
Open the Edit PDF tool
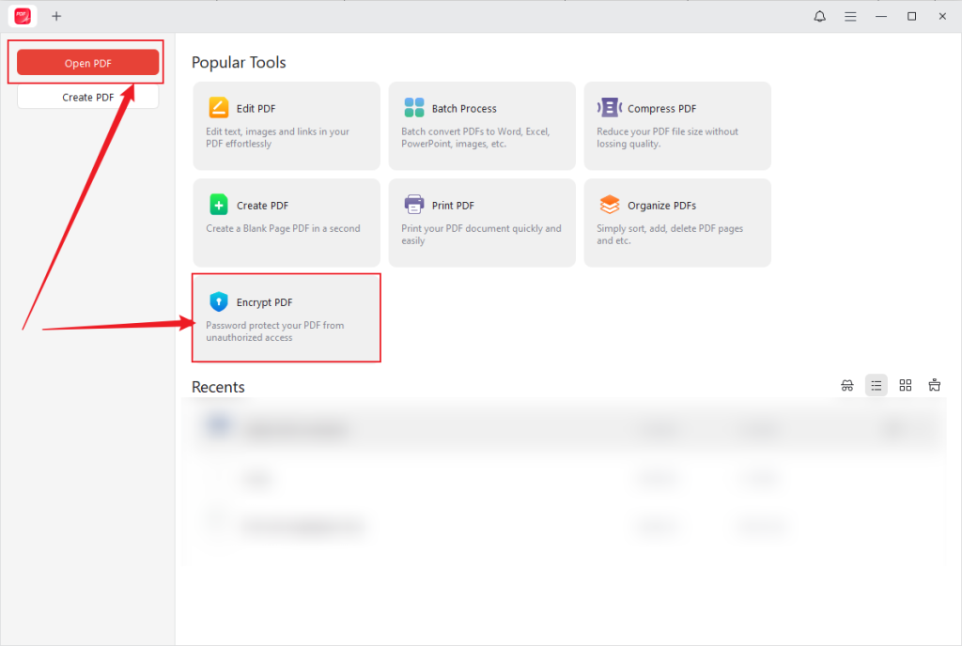point(287,126)
